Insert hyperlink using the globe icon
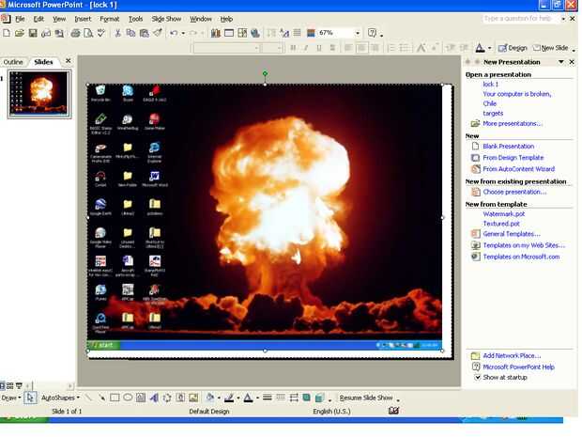 click(255, 33)
